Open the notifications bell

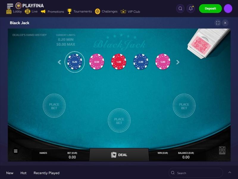pos(191,9)
